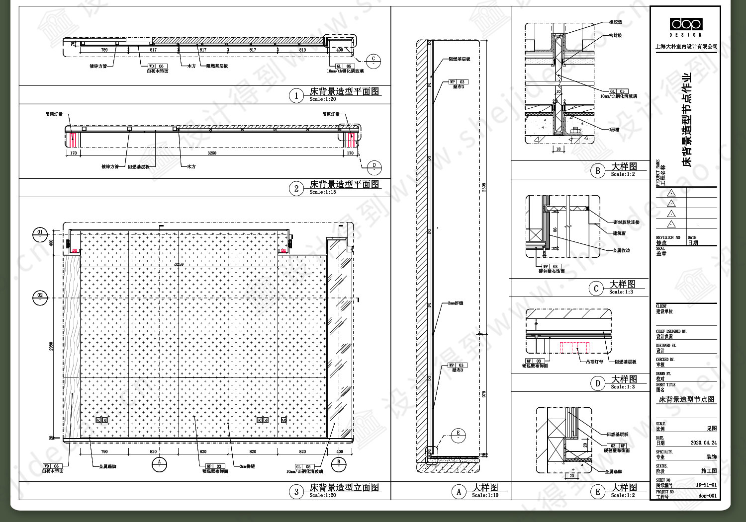746x522 pixels.
Task: Click the circled A of the 大样图 title Scale 1:10
Action: point(459,492)
